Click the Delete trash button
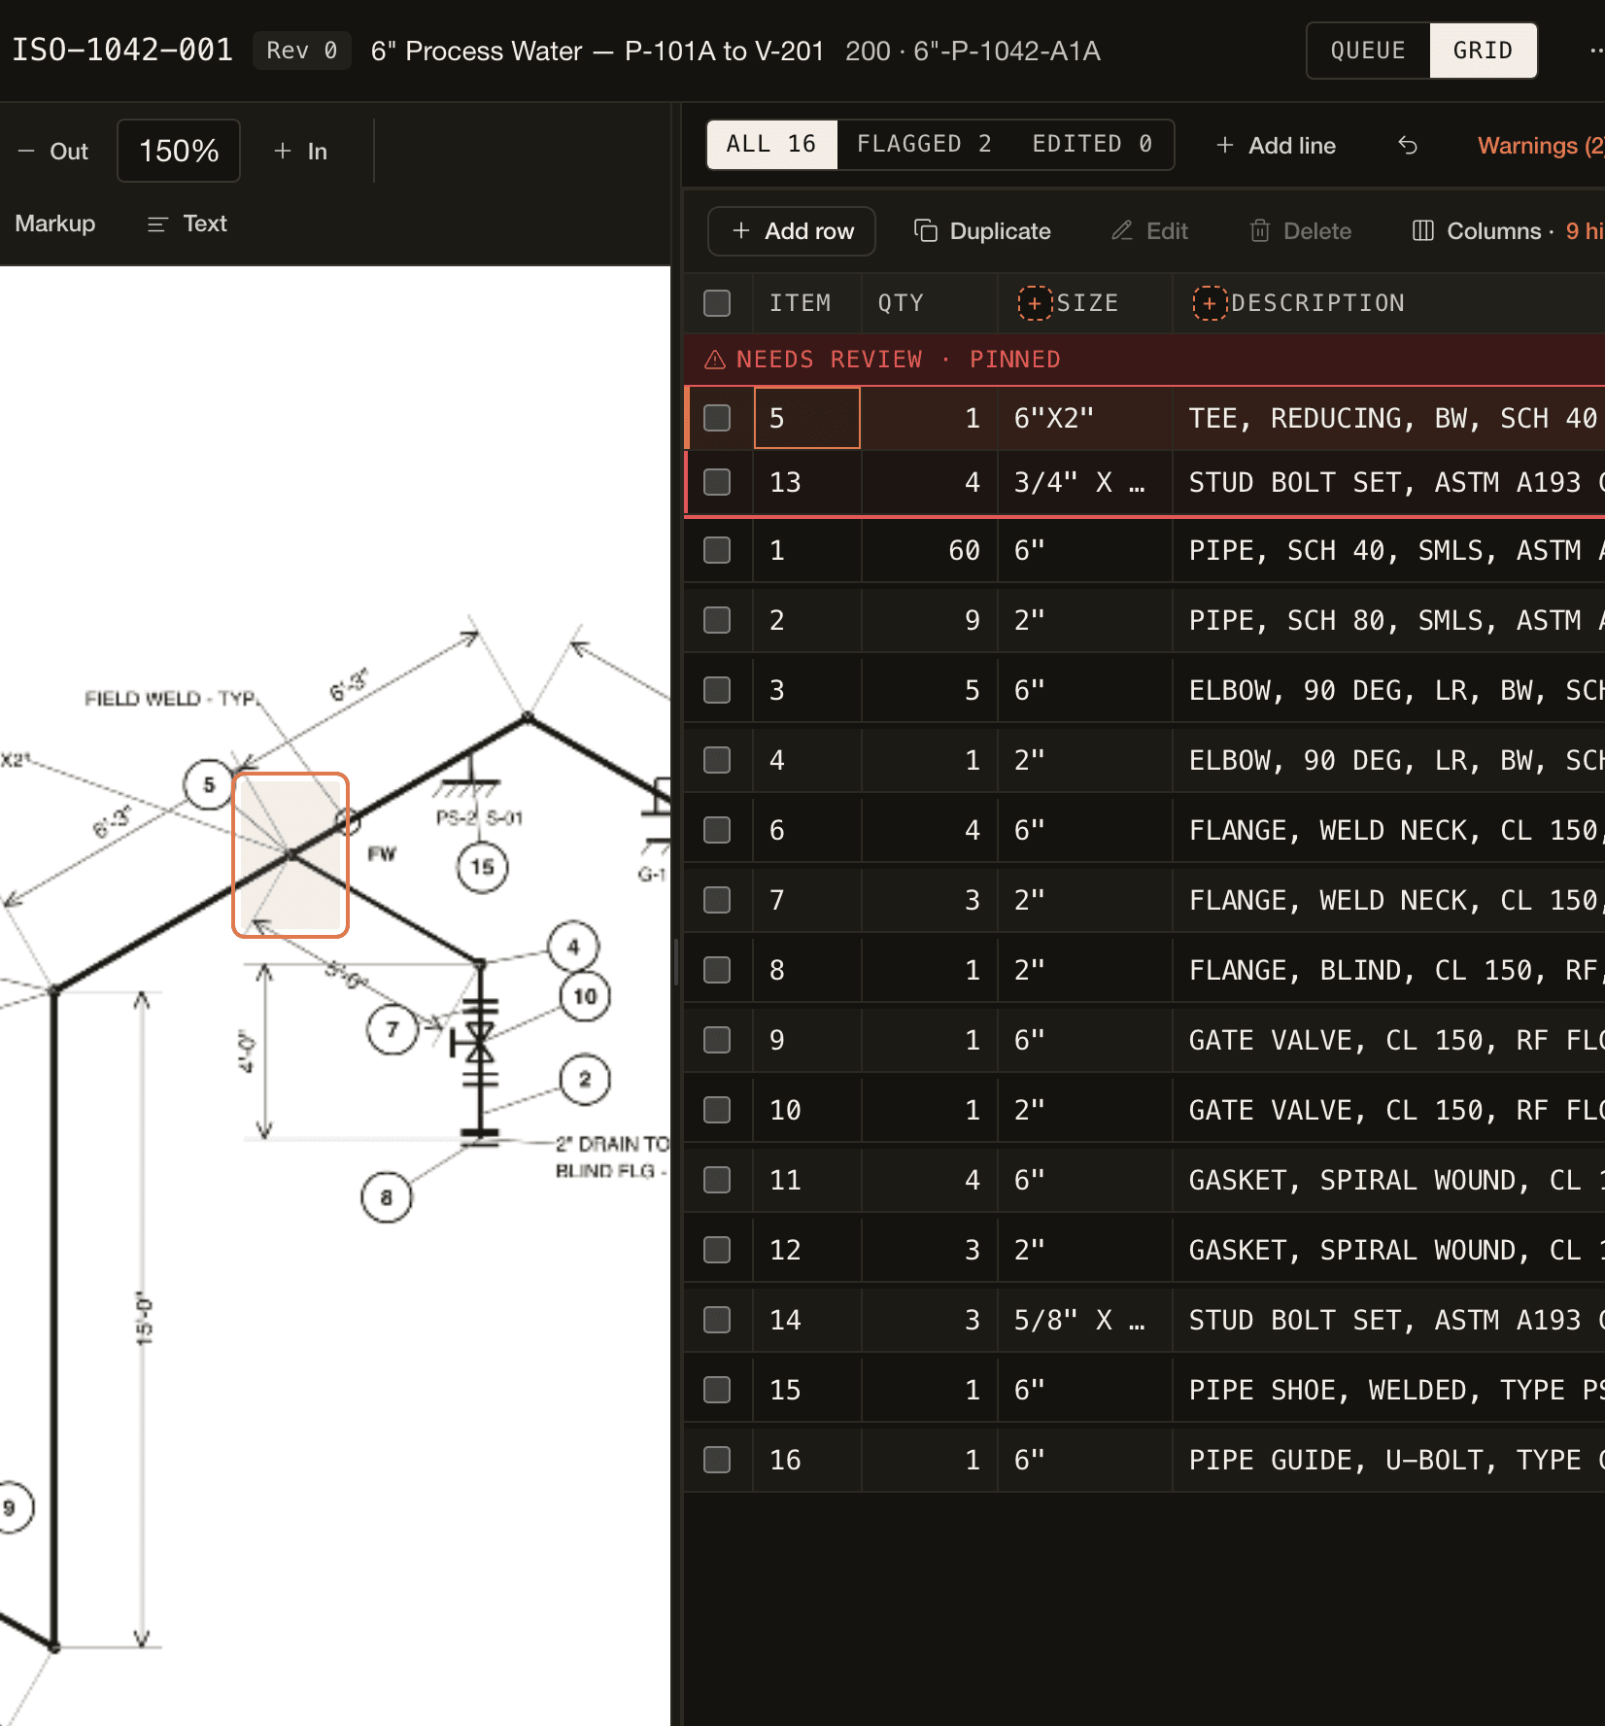The height and width of the screenshot is (1726, 1605). pyautogui.click(x=1300, y=231)
